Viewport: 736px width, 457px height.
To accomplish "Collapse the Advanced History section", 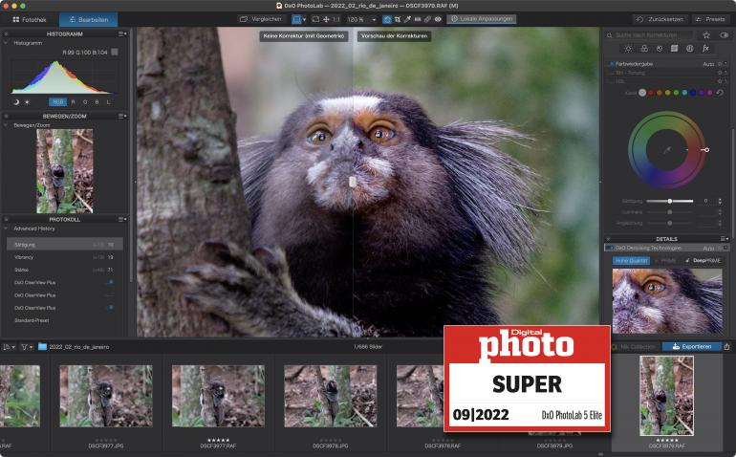I will (6, 228).
